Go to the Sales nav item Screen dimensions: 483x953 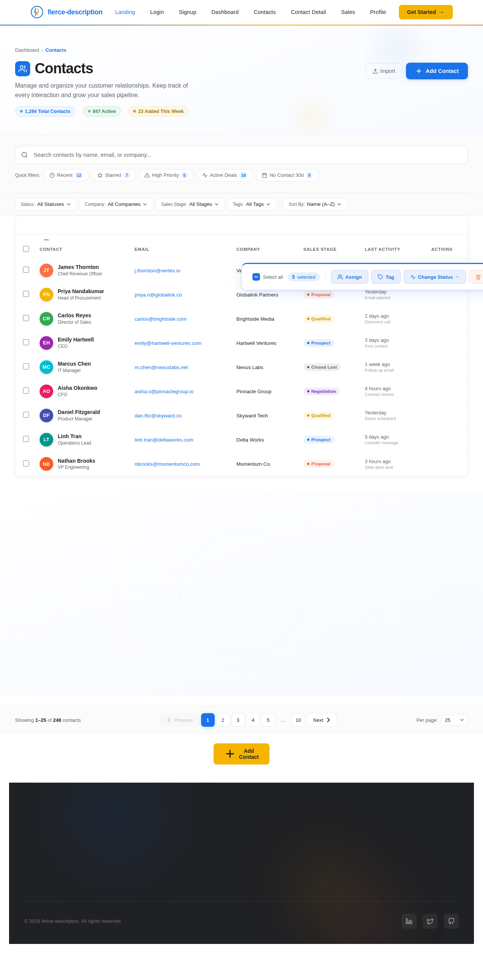click(348, 12)
